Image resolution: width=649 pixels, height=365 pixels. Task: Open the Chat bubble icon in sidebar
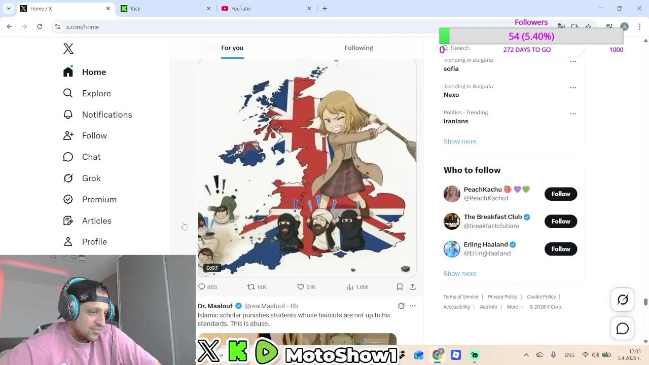click(68, 157)
